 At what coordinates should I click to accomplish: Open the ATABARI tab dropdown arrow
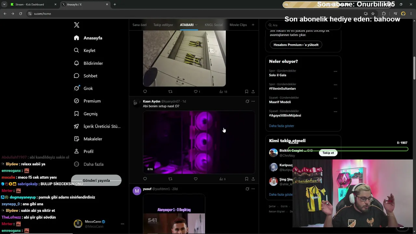[196, 25]
